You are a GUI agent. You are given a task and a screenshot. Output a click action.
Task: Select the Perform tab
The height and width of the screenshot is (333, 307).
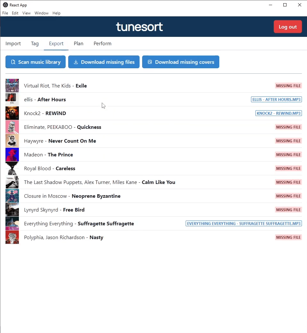click(102, 44)
